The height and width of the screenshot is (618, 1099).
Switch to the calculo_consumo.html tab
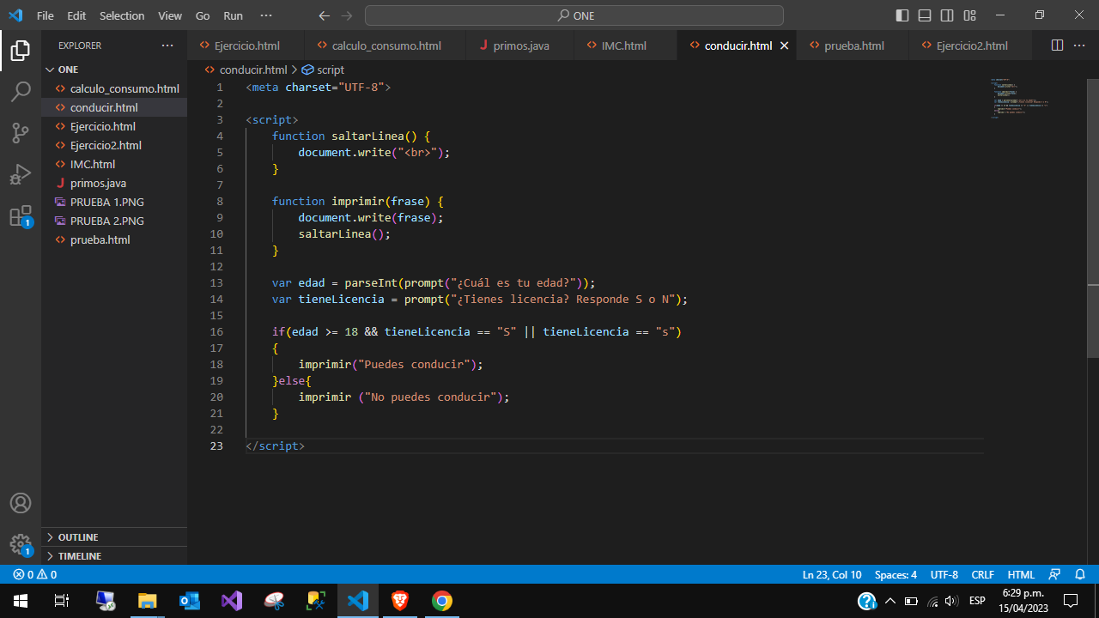(x=386, y=45)
